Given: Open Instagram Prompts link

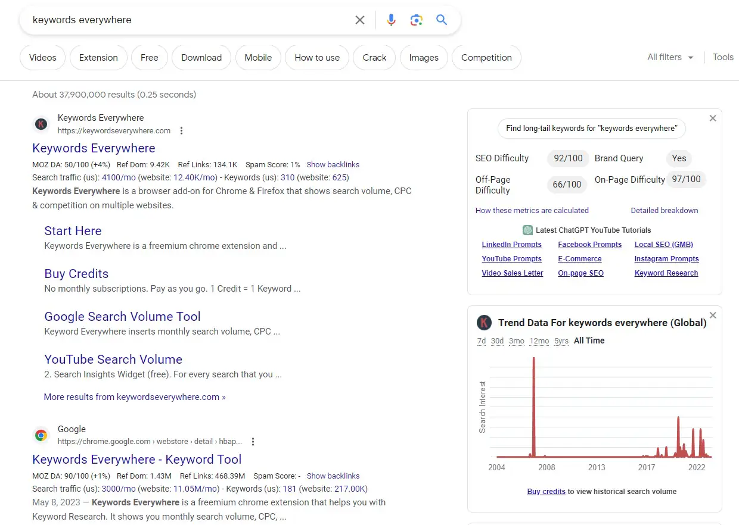Looking at the screenshot, I should click(666, 259).
